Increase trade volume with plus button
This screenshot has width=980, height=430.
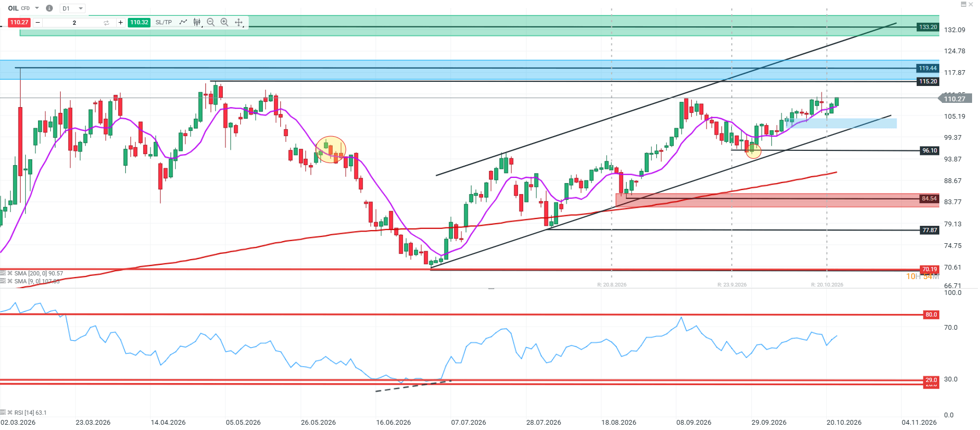tap(120, 22)
